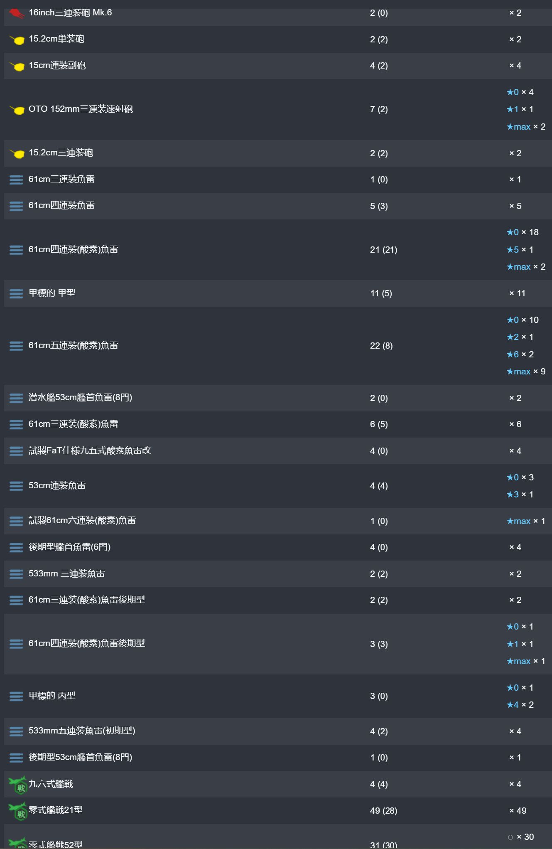The width and height of the screenshot is (552, 849).
Task: Click the green fighter plane icon beside 零式艦戦21型
Action: tap(17, 811)
